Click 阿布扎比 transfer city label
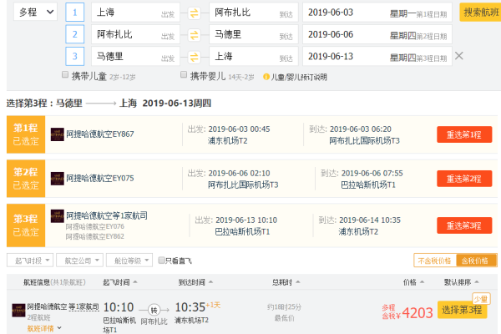Viewport: 501px width, 334px height. [154, 321]
